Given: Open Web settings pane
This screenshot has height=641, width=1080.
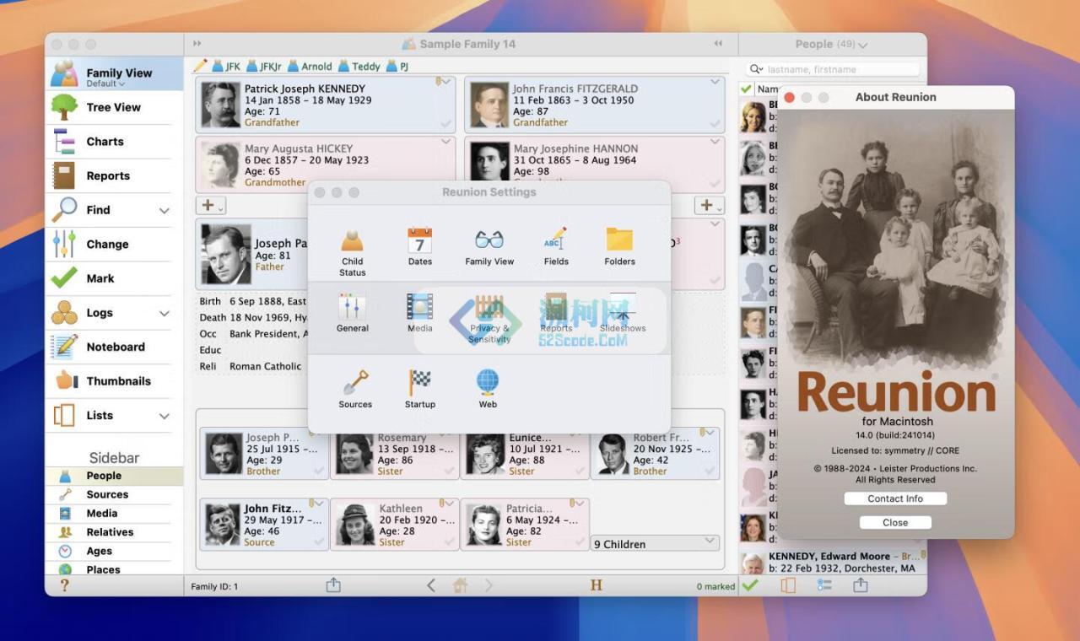Looking at the screenshot, I should click(x=488, y=389).
